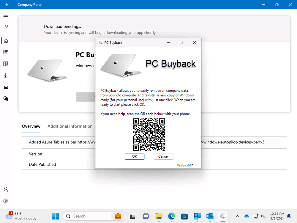Screen dimensions: 297x223
Task: Show hidden system tray icons
Action: click(x=237, y=216)
